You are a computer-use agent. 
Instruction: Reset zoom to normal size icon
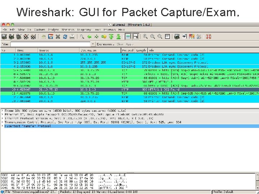click(x=160, y=36)
